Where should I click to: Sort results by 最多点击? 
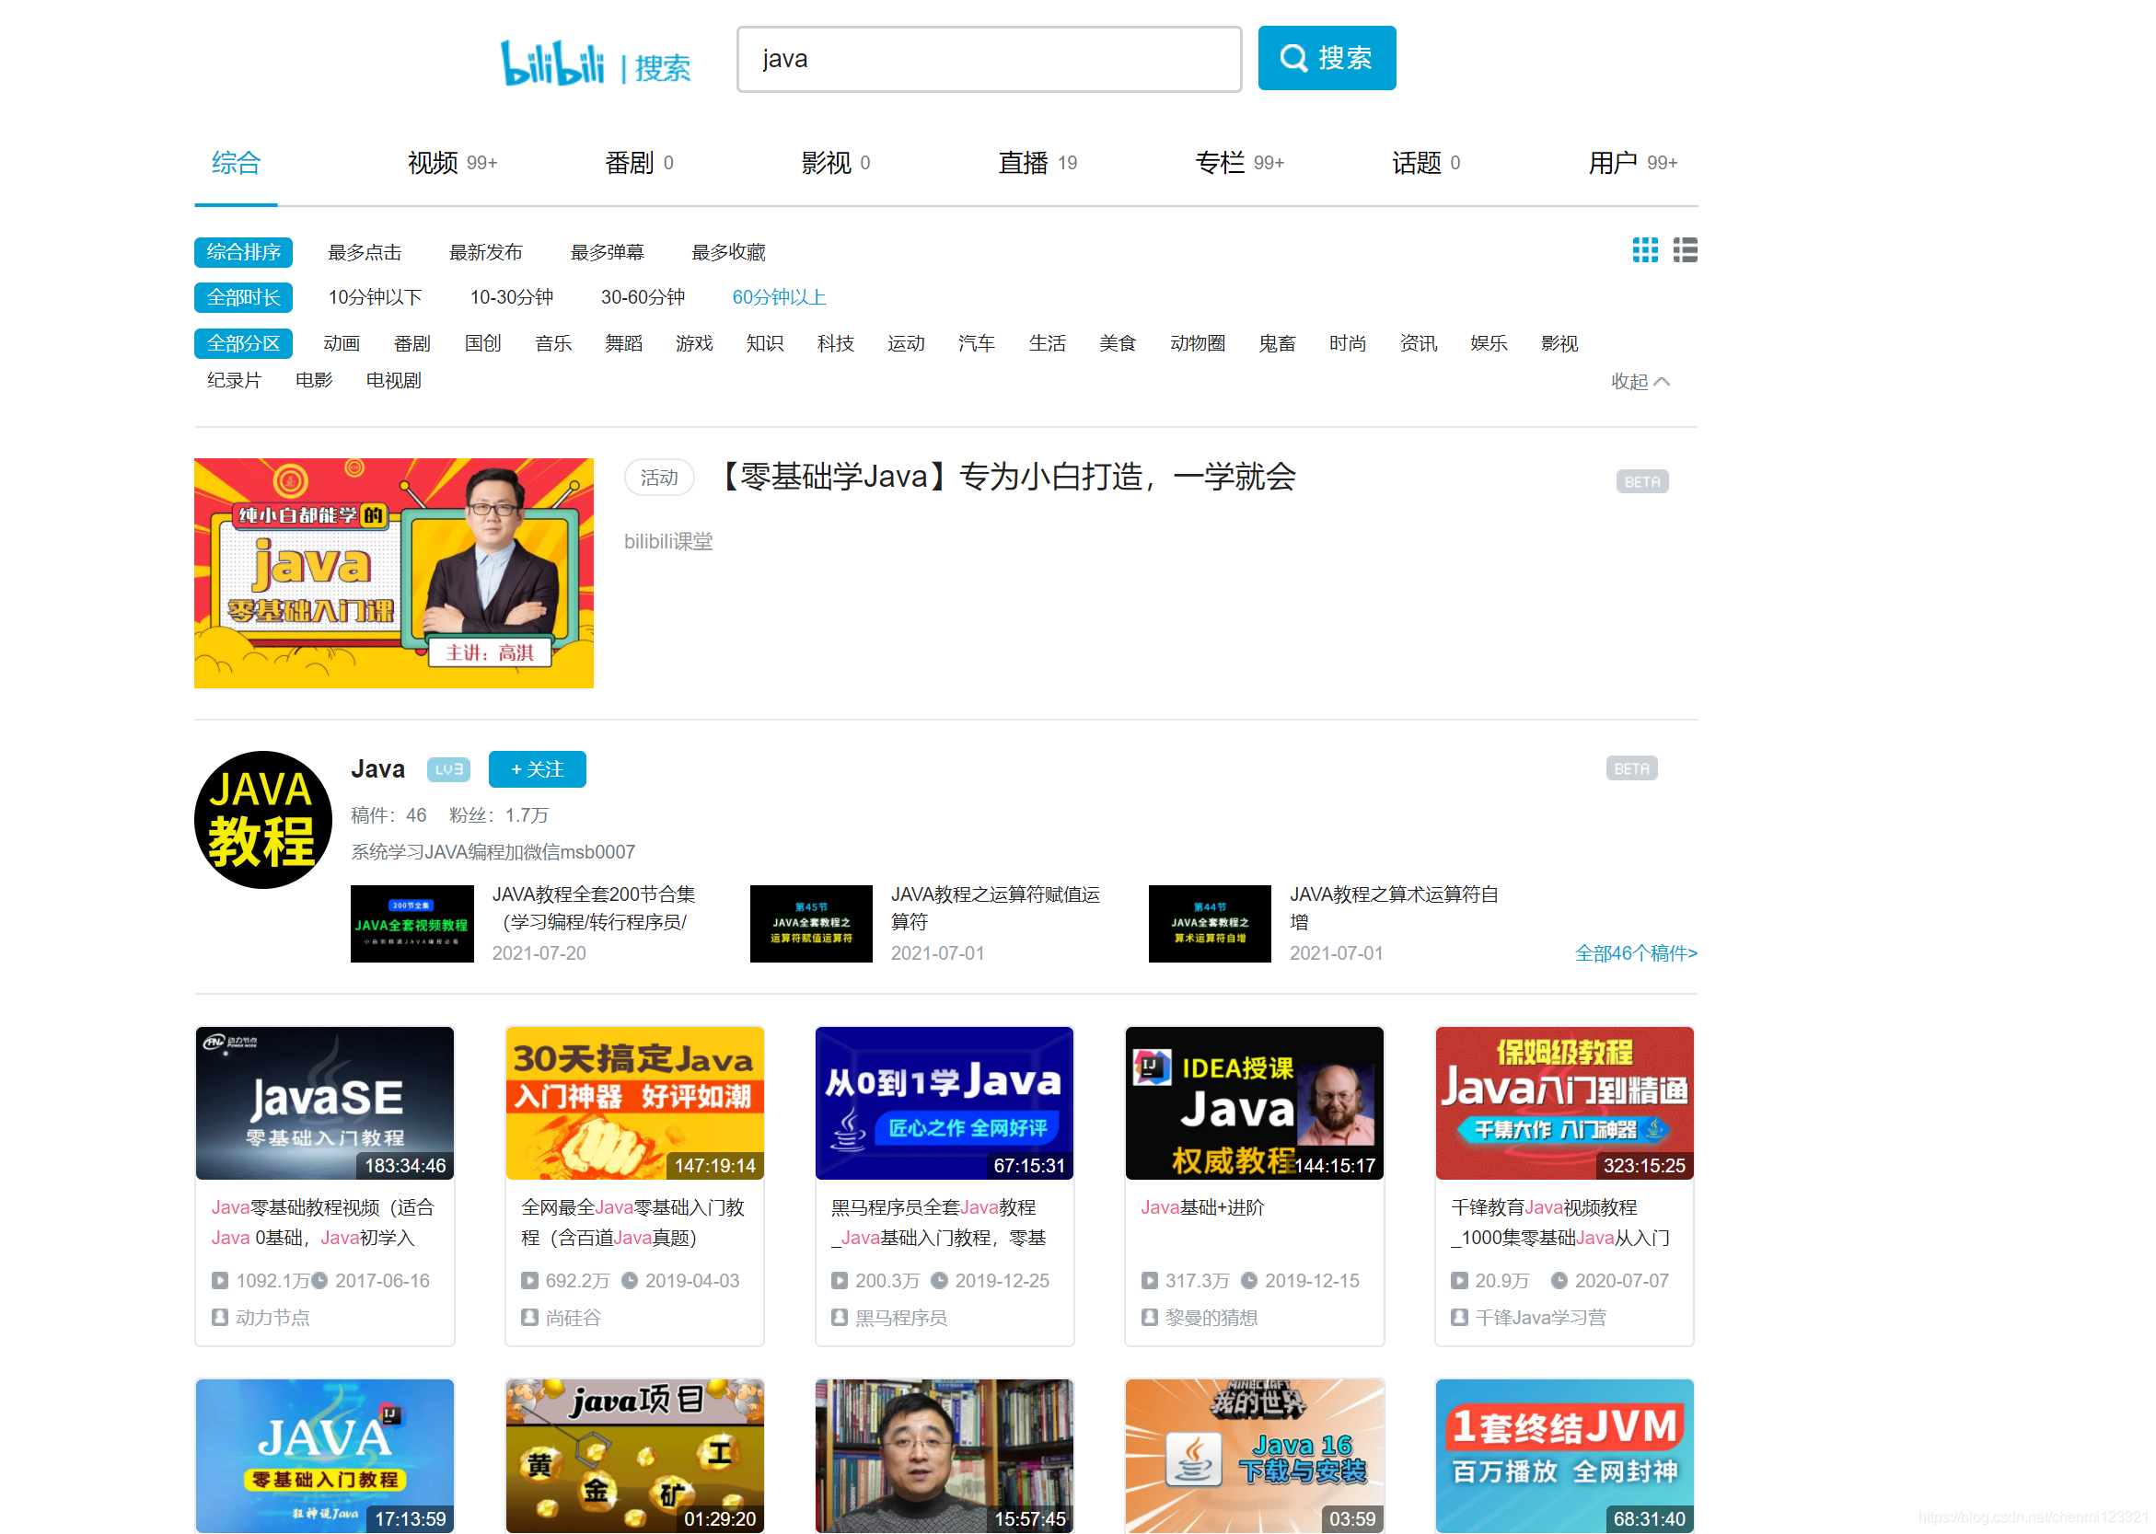tap(365, 252)
